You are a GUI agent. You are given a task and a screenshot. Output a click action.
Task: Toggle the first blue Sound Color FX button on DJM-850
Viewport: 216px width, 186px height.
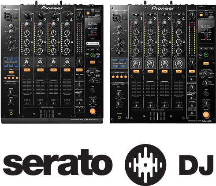[115, 61]
